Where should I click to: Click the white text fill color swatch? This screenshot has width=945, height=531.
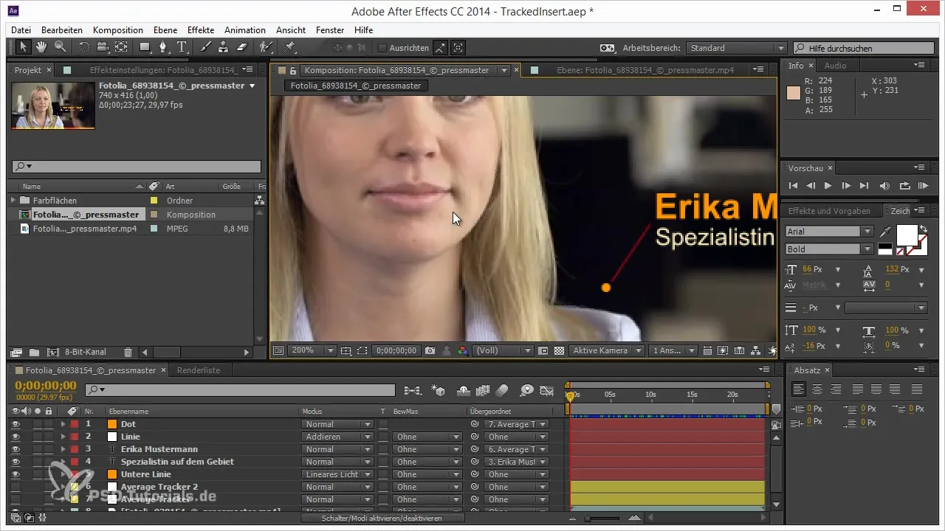pyautogui.click(x=906, y=235)
